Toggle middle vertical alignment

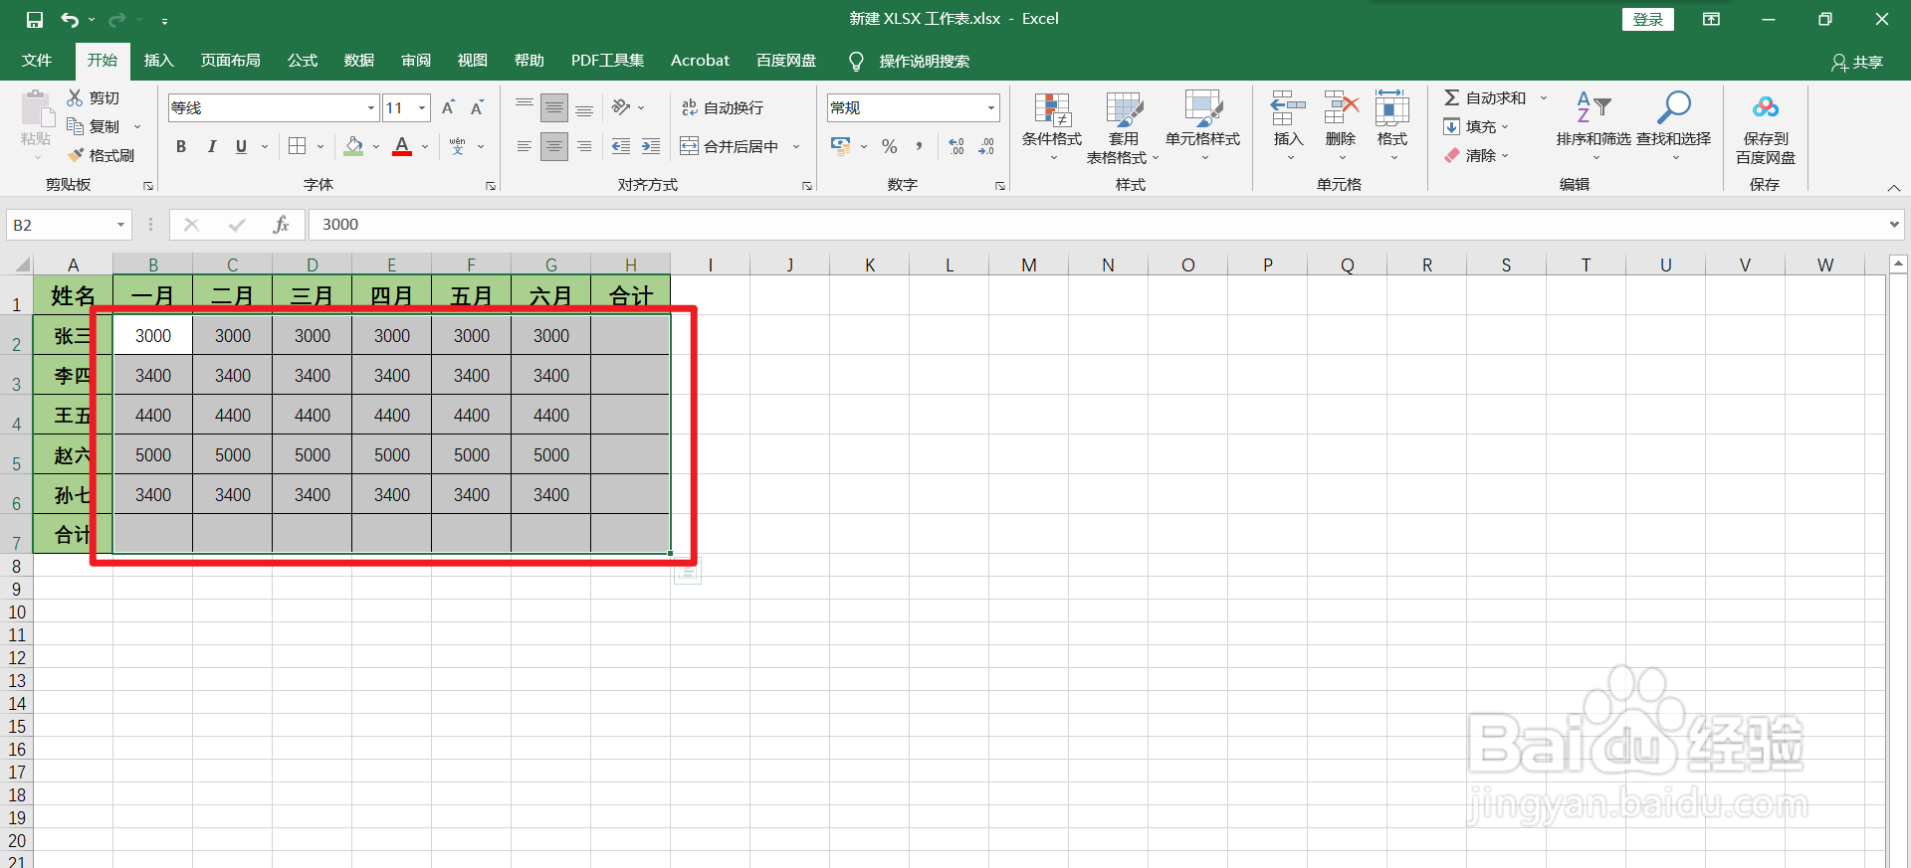pos(554,107)
